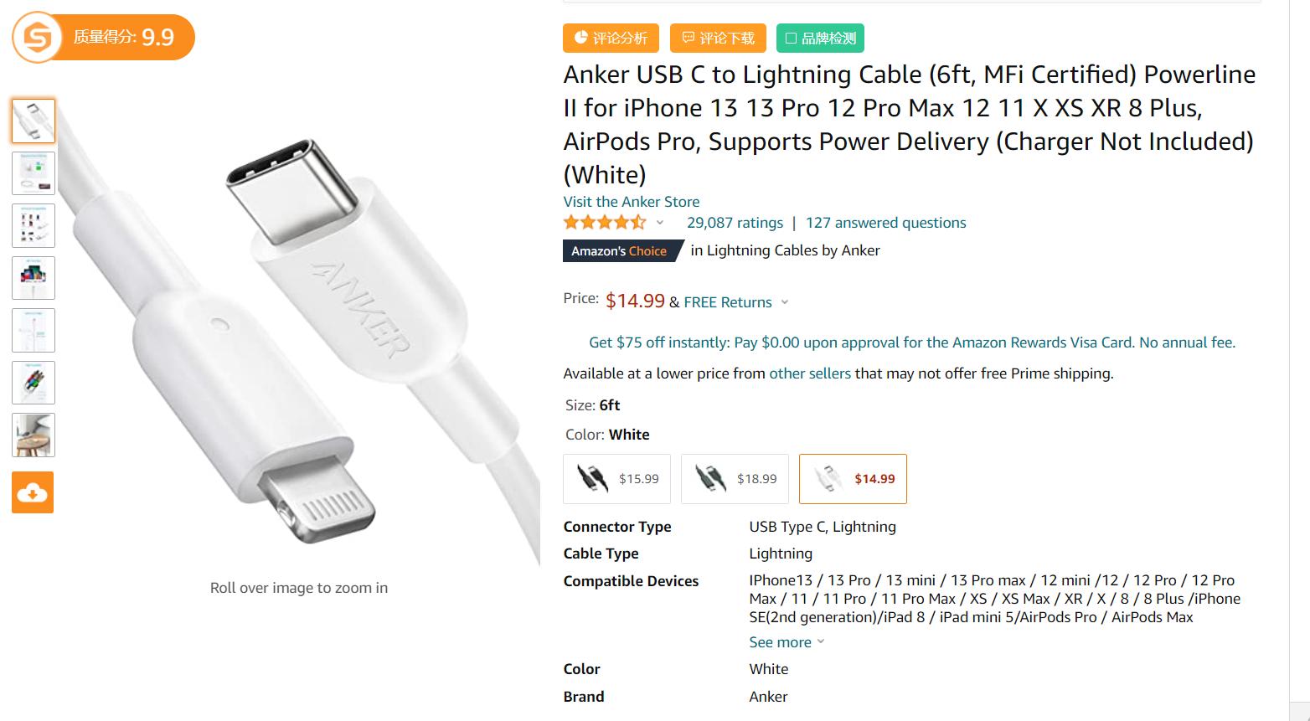
Task: Click the other sellers link
Action: click(809, 373)
